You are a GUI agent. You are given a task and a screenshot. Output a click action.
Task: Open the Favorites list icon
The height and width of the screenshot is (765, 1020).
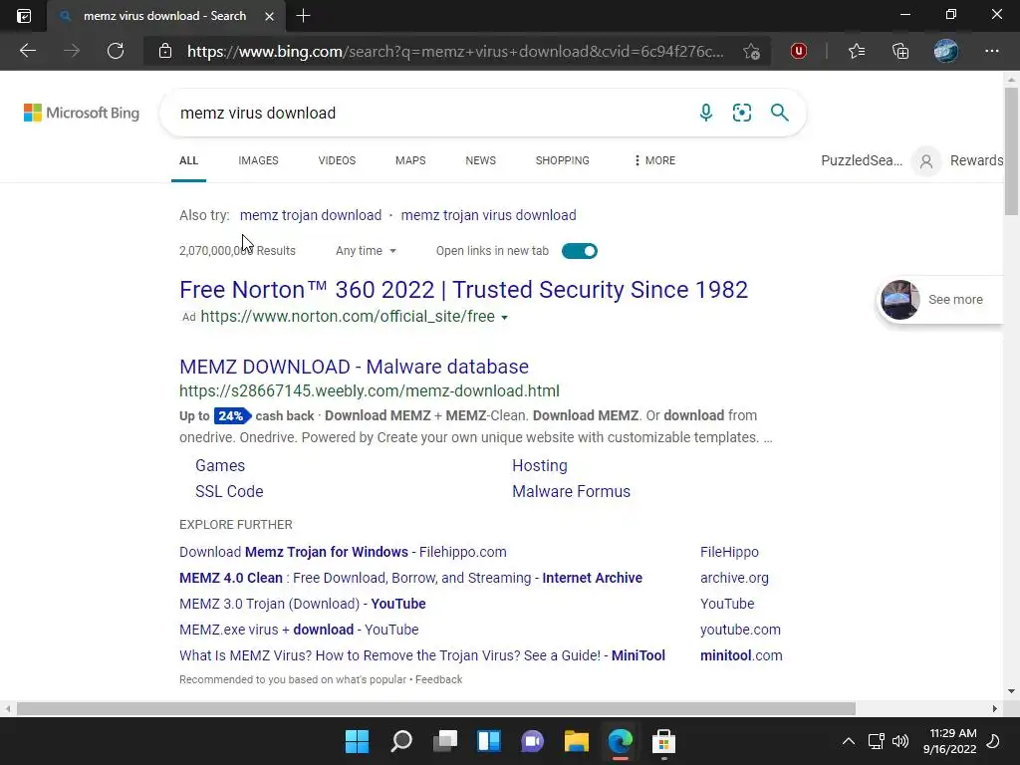point(857,51)
